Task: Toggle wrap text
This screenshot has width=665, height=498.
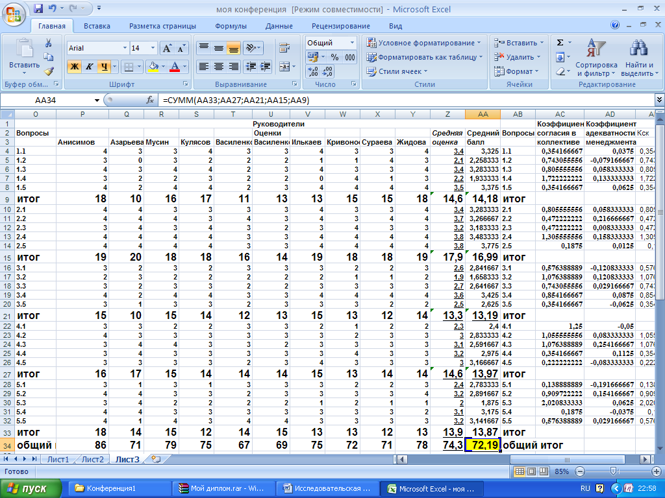Action: 284,48
